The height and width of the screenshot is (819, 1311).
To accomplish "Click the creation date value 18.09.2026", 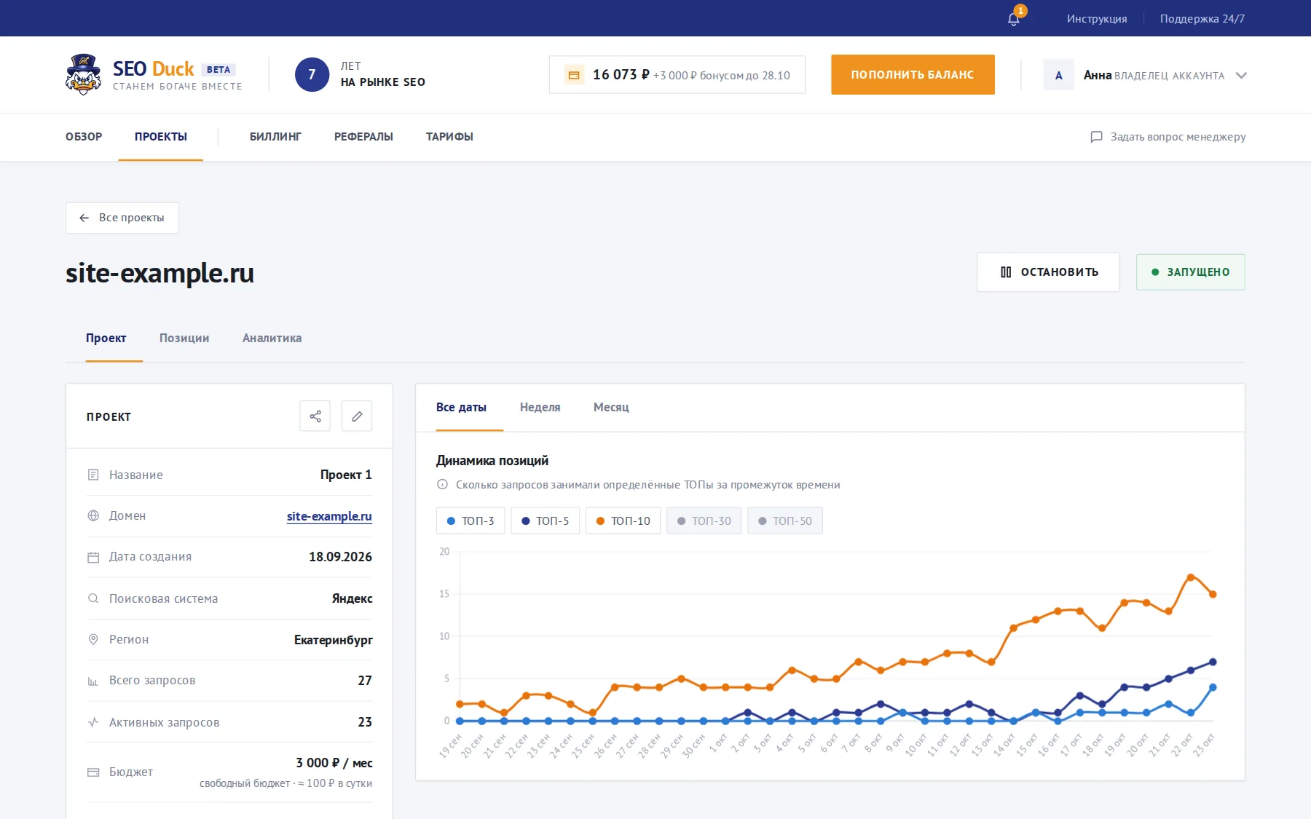I will coord(340,557).
